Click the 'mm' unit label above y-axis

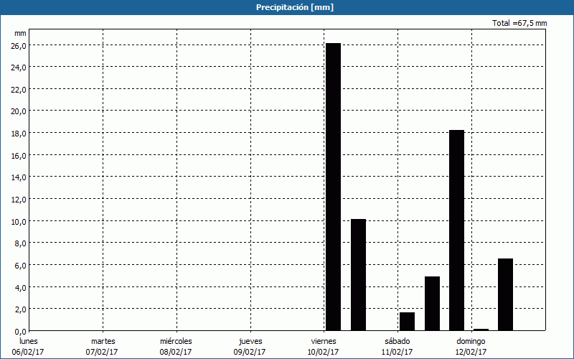(20, 33)
